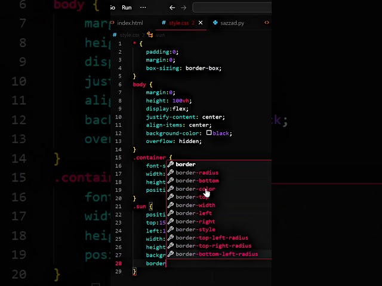The width and height of the screenshot is (382, 286).
Task: Select border-right from autocomplete list
Action: tap(219, 222)
